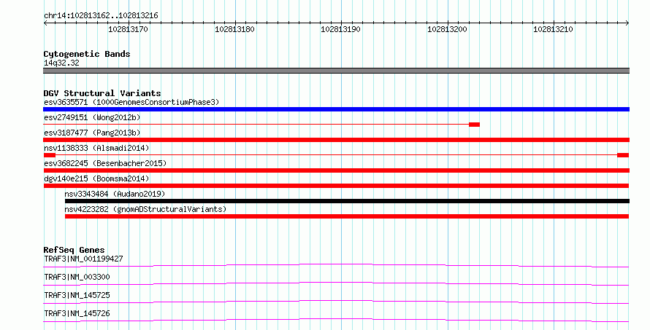Open variant nsv4223282 (gnomADStructuralVariants) label
The image size is (650, 330).
pos(145,209)
